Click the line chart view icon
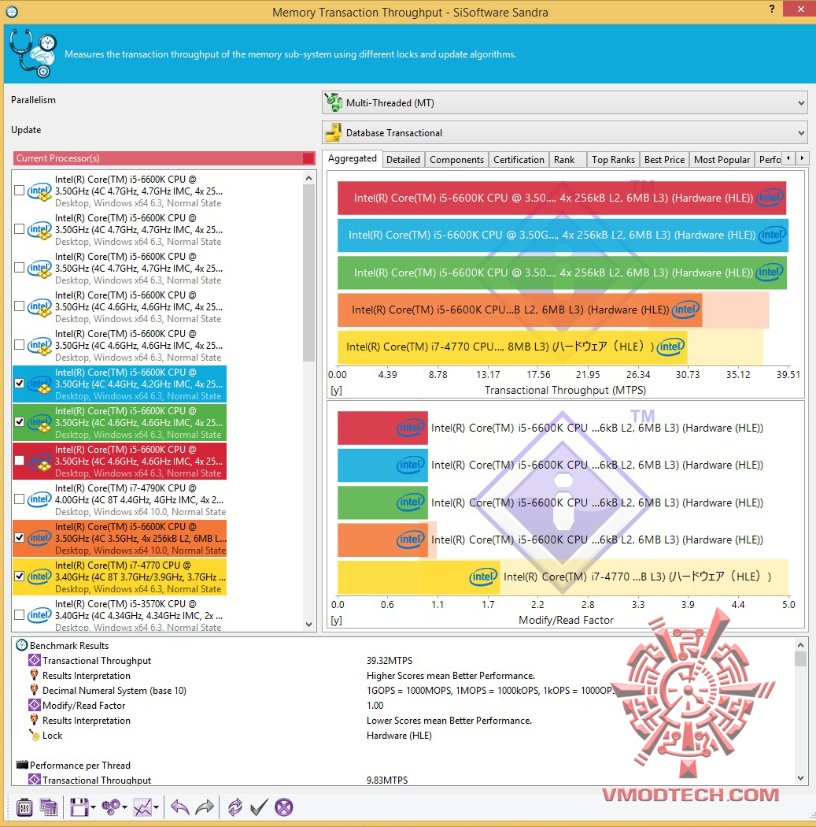 142,807
